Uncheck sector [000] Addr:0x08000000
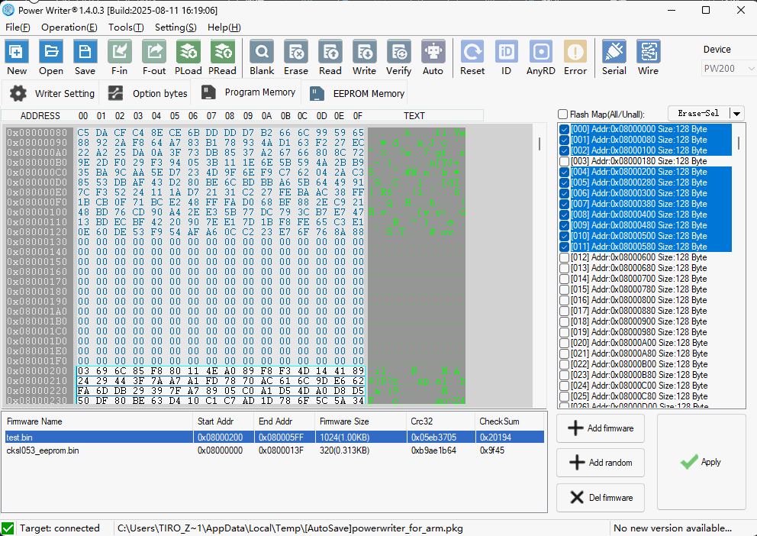Screen dimensions: 757x536 pos(564,129)
